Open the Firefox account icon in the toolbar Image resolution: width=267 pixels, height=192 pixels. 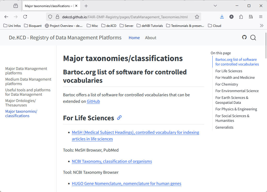tap(231, 16)
